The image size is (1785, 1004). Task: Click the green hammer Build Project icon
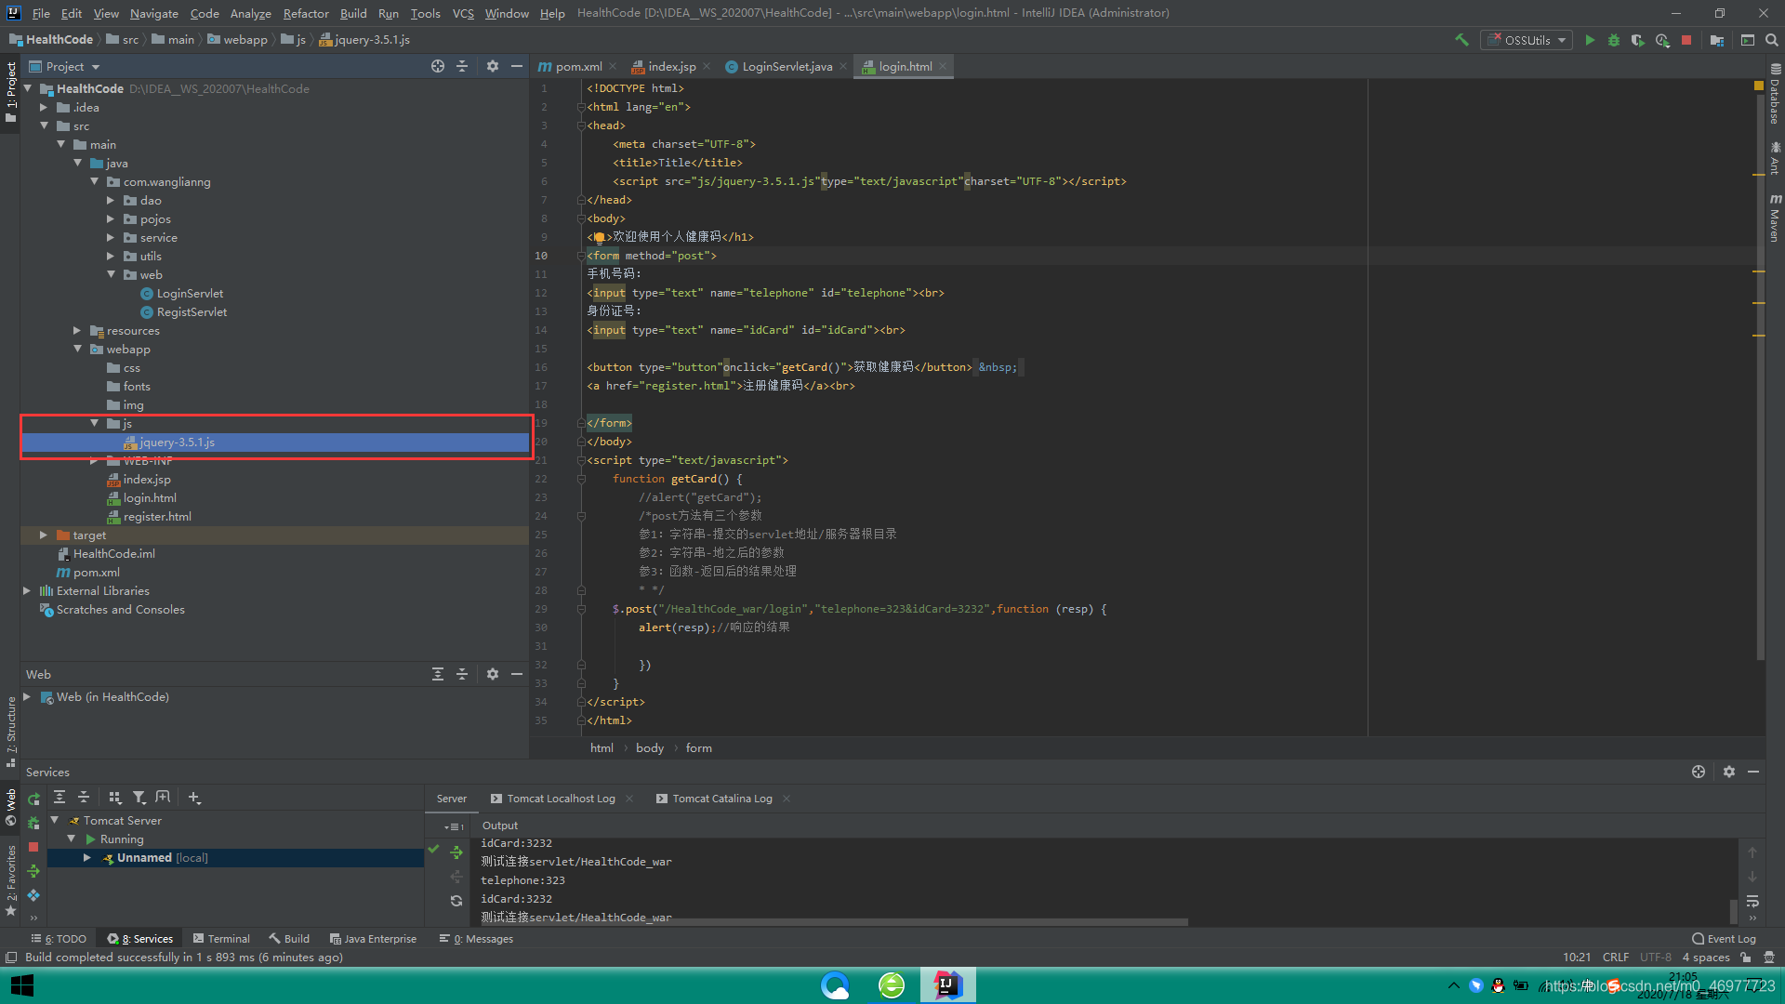click(x=1461, y=40)
